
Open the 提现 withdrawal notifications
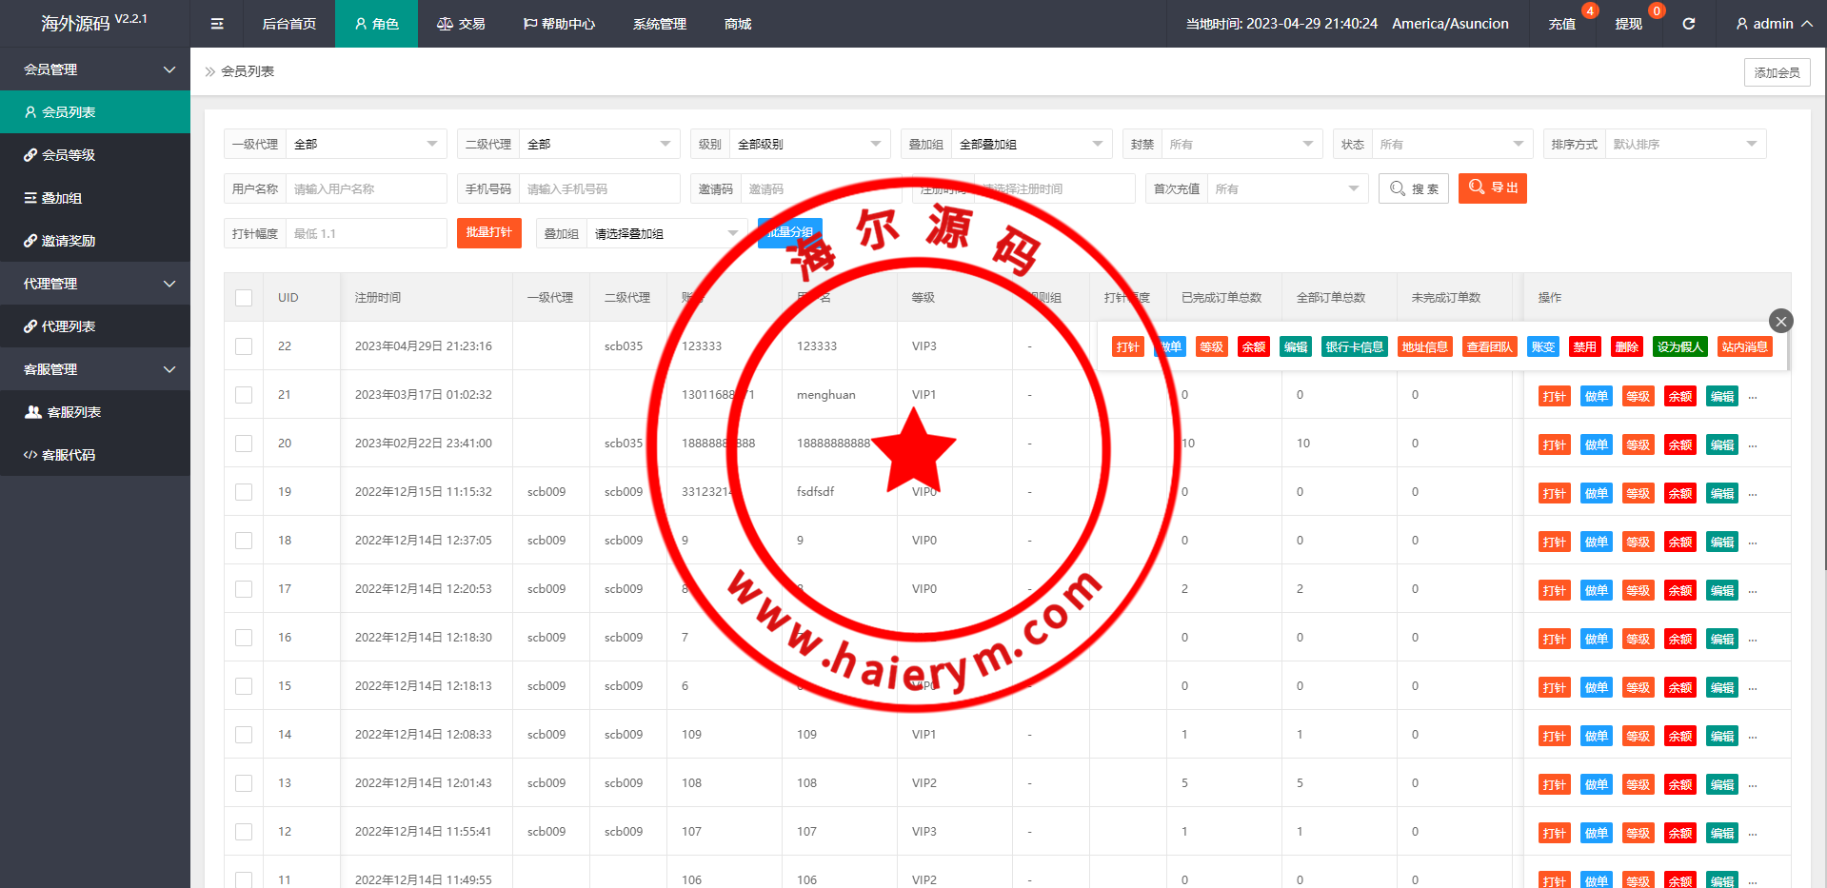tap(1628, 24)
